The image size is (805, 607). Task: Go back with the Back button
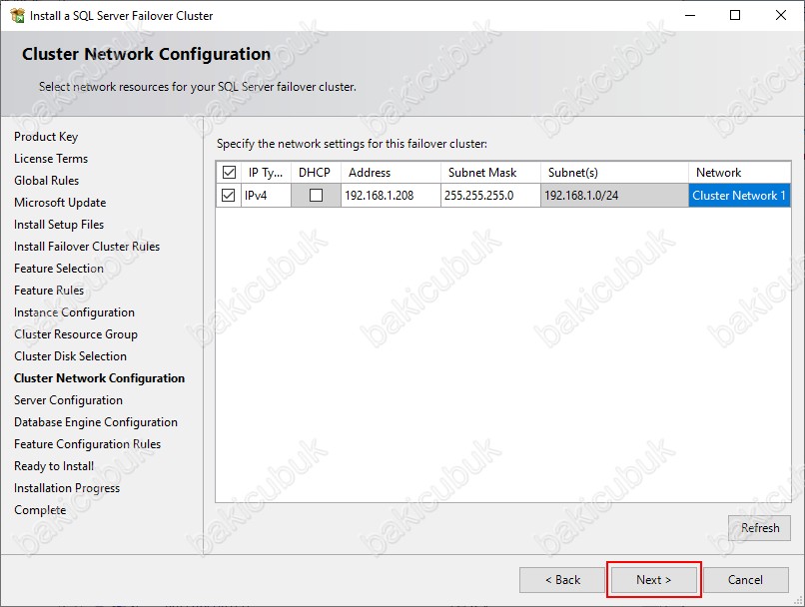[561, 580]
